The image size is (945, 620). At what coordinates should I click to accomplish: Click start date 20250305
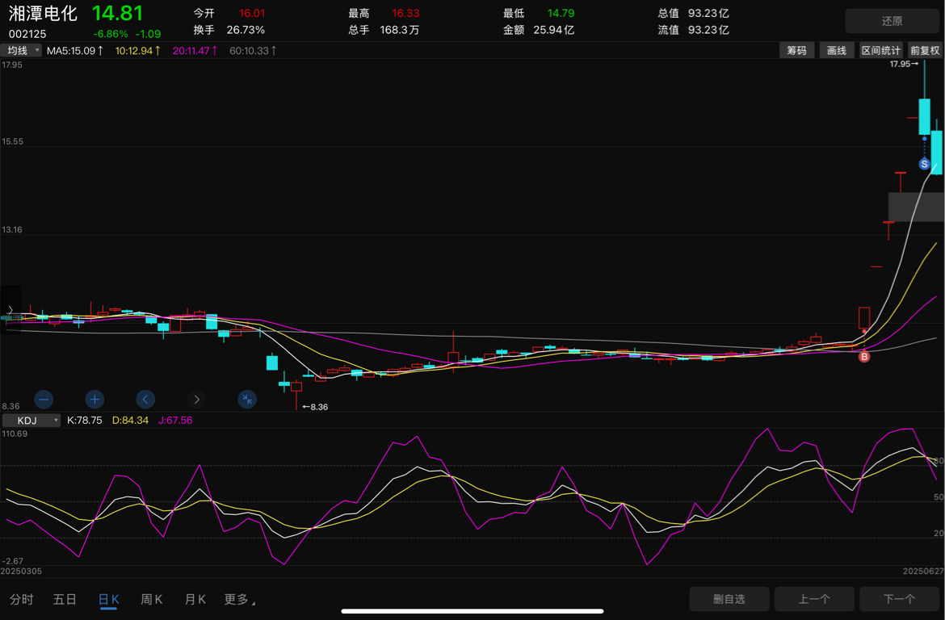tap(21, 571)
